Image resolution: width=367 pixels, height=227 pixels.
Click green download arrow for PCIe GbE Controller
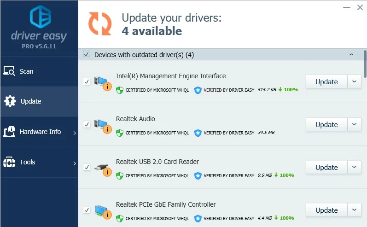point(276,218)
